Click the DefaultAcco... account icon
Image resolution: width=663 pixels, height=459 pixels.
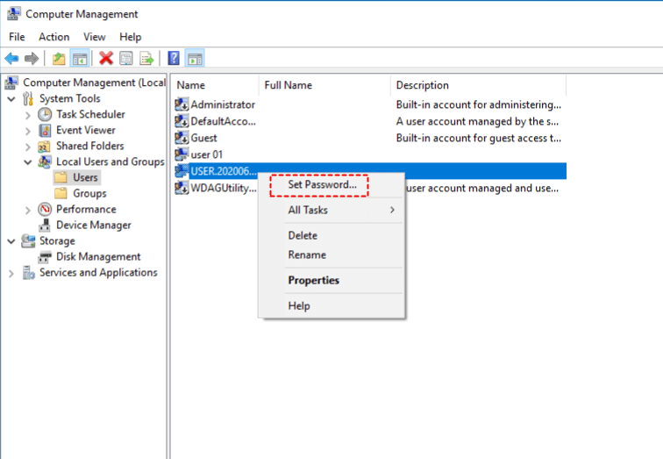[182, 121]
